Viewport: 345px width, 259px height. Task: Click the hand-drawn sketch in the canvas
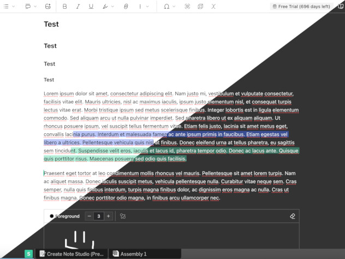point(80,240)
